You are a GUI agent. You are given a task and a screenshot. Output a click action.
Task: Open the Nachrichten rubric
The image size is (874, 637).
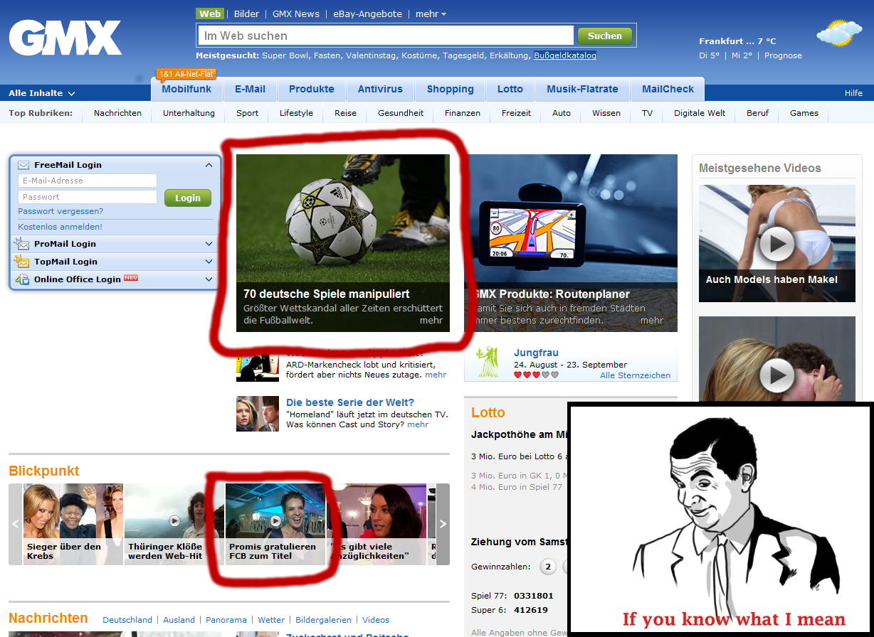pos(117,113)
